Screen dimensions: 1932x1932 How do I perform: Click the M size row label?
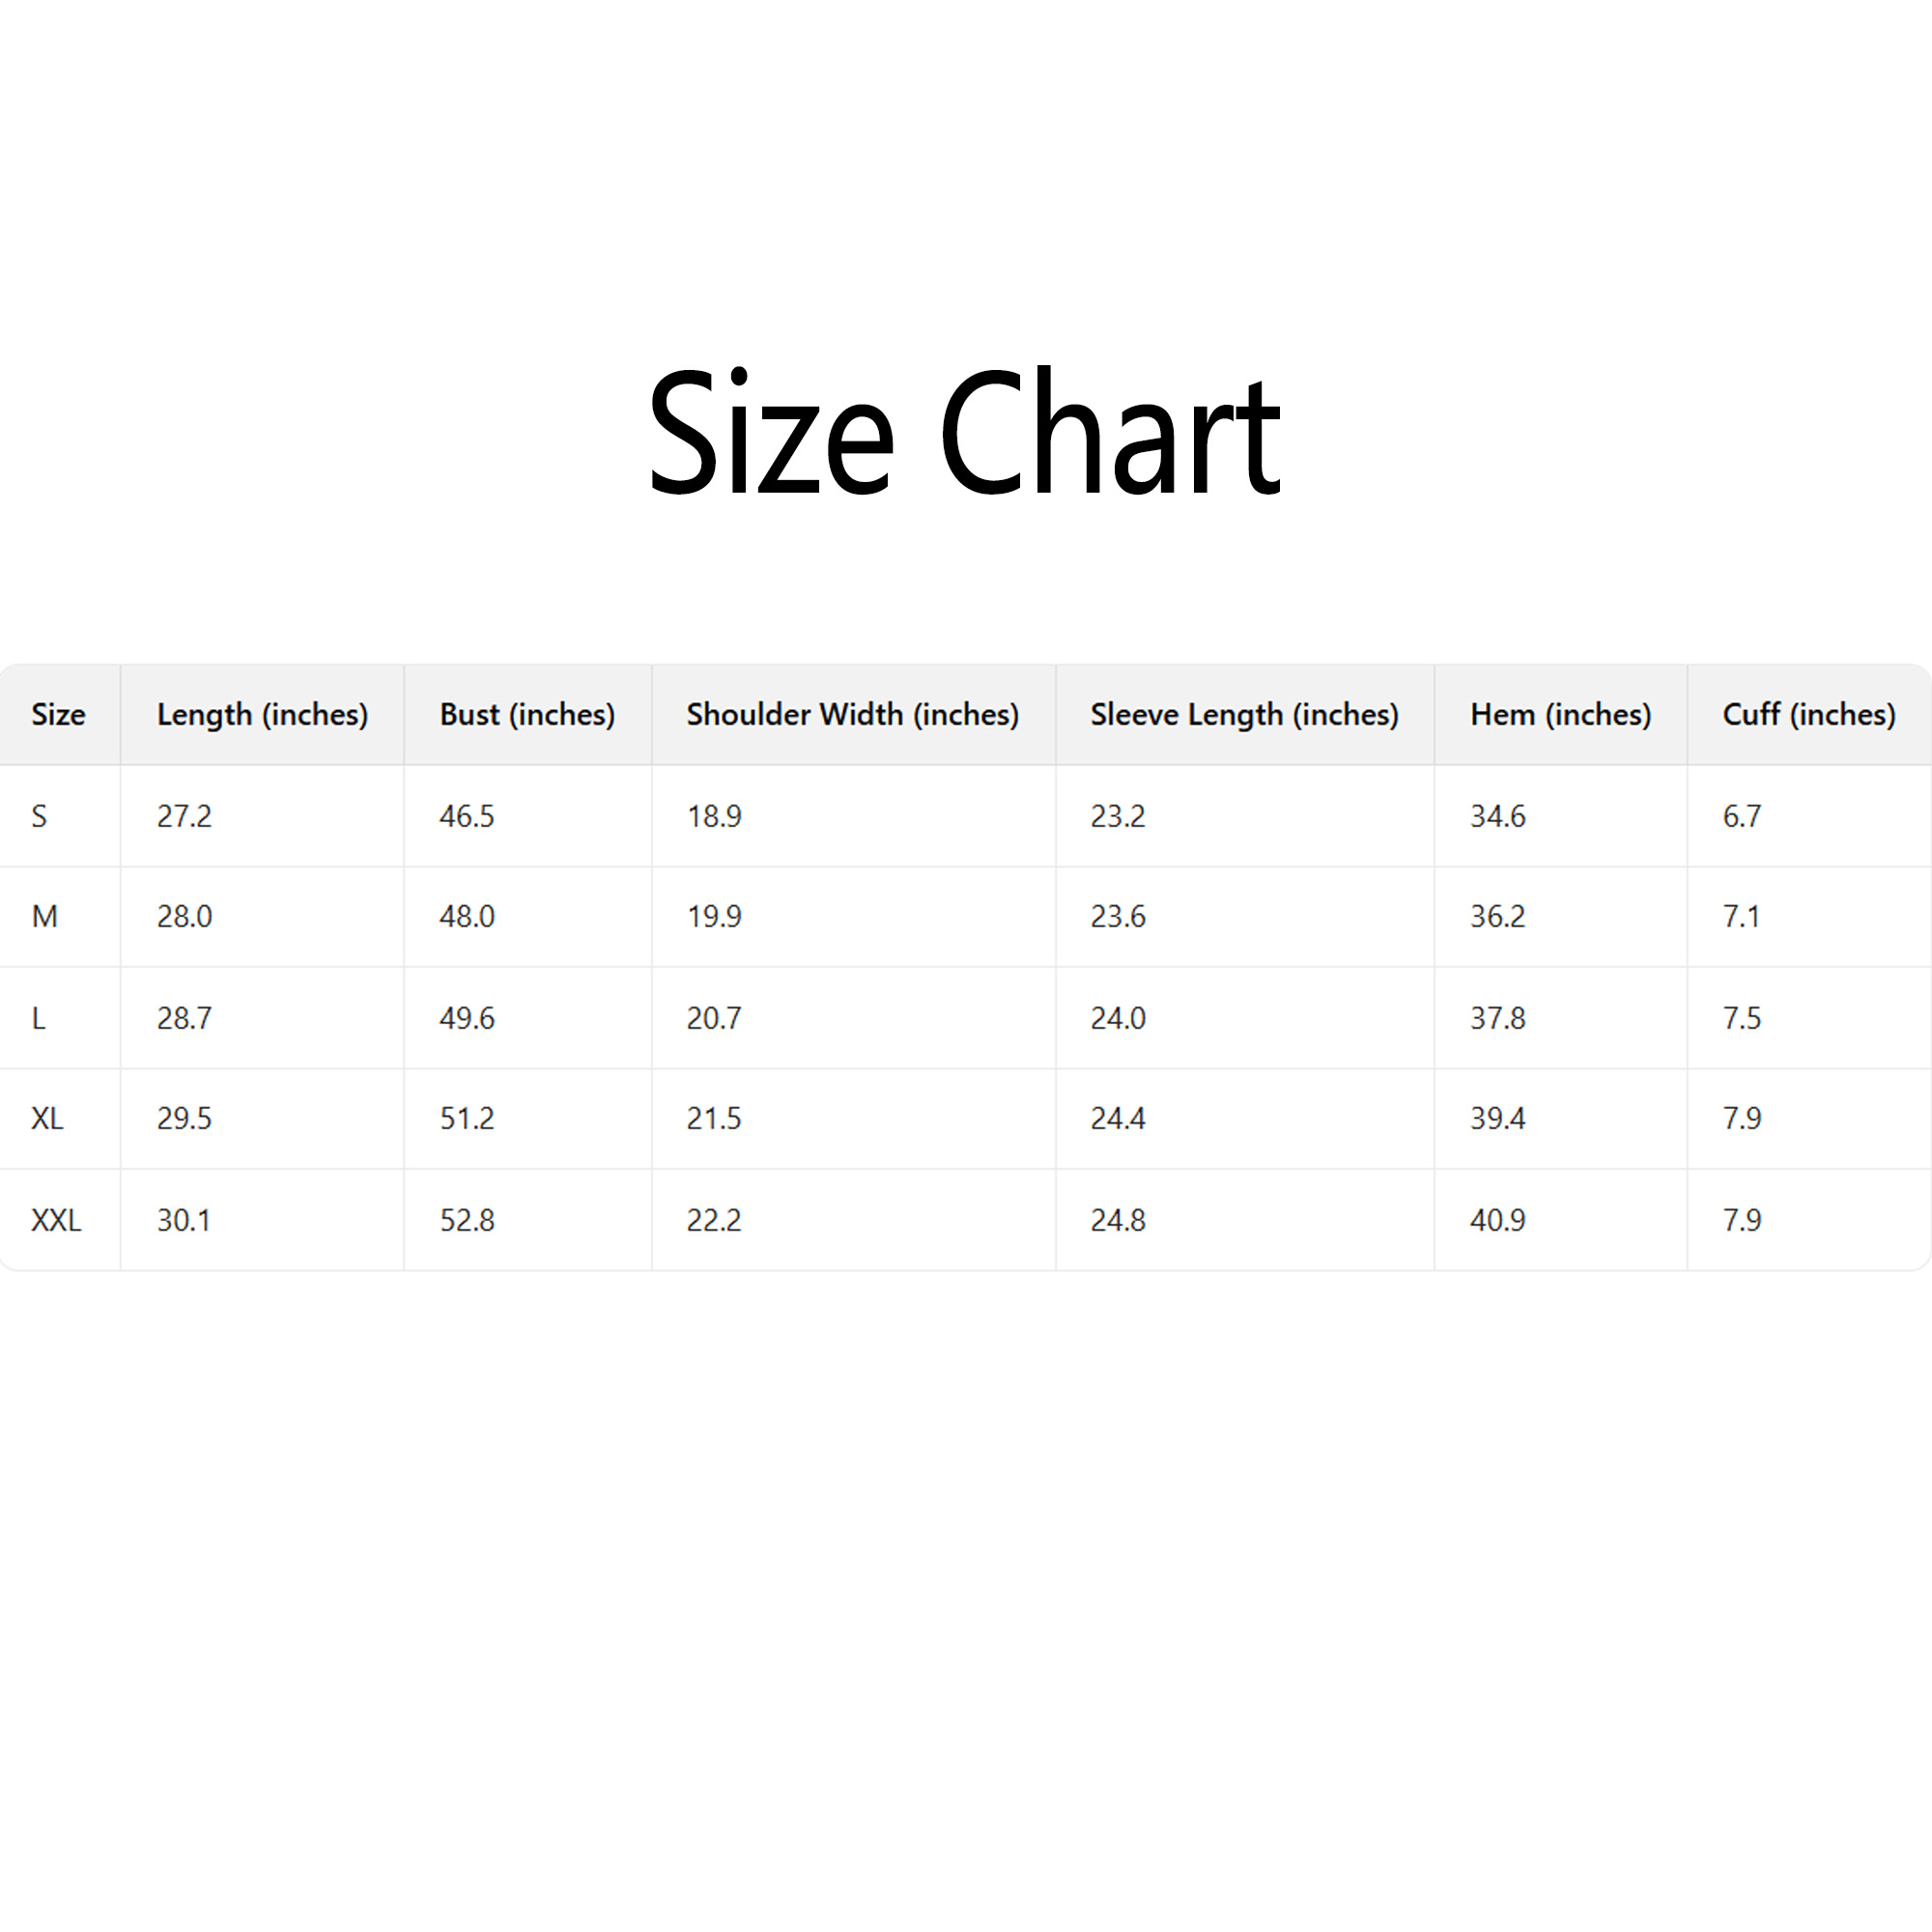(x=44, y=916)
